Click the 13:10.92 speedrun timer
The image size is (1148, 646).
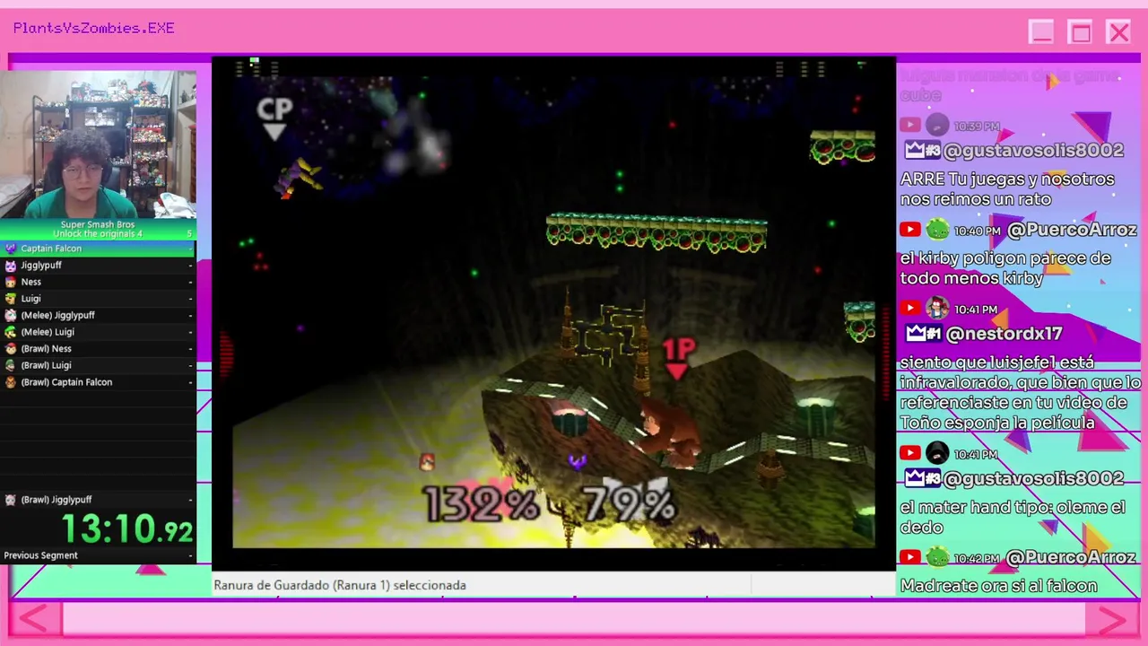coord(127,528)
